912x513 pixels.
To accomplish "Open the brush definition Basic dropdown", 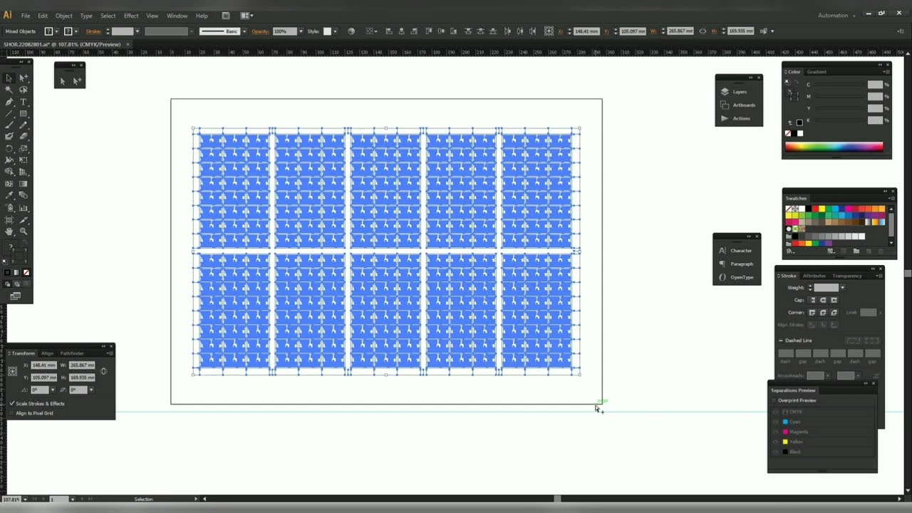I will 244,31.
